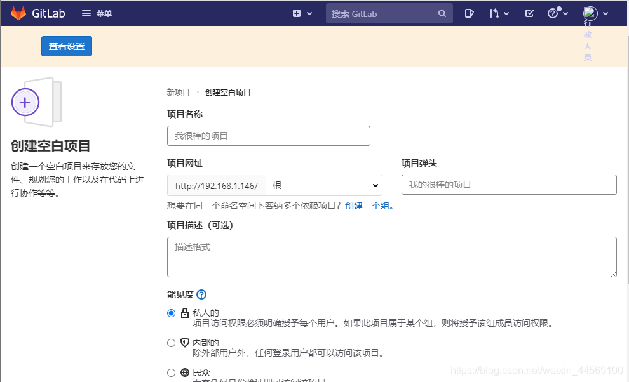Screen dimensions: 629x382
Task: Expand the user profile dropdown chevron
Action: 605,13
